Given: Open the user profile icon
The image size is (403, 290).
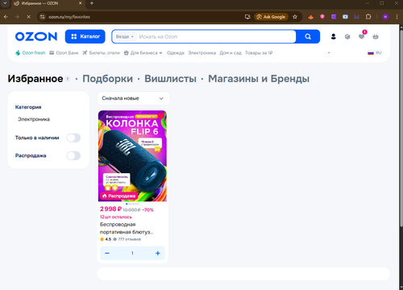Looking at the screenshot, I should tap(333, 36).
